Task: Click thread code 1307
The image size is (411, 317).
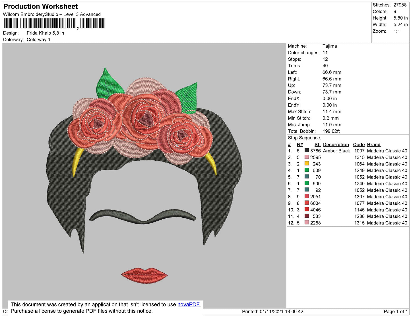Action: pos(359,197)
